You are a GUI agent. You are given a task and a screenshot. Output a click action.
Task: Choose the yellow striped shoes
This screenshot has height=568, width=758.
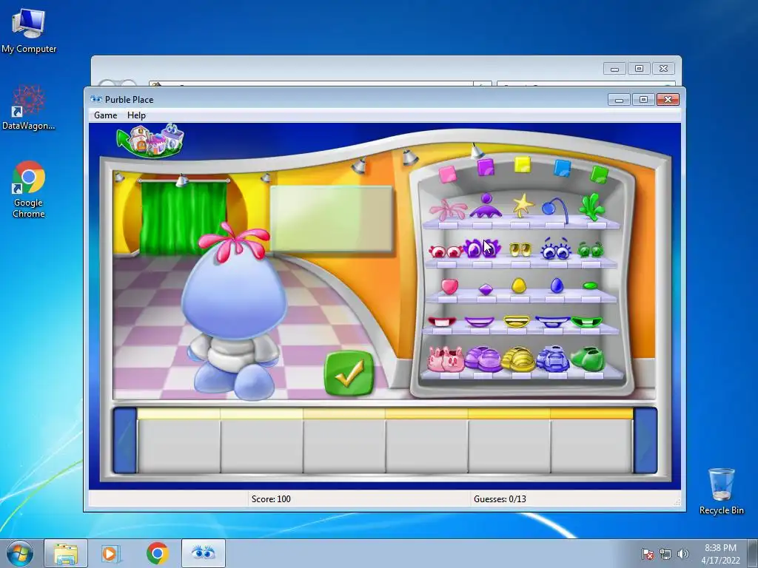[517, 359]
